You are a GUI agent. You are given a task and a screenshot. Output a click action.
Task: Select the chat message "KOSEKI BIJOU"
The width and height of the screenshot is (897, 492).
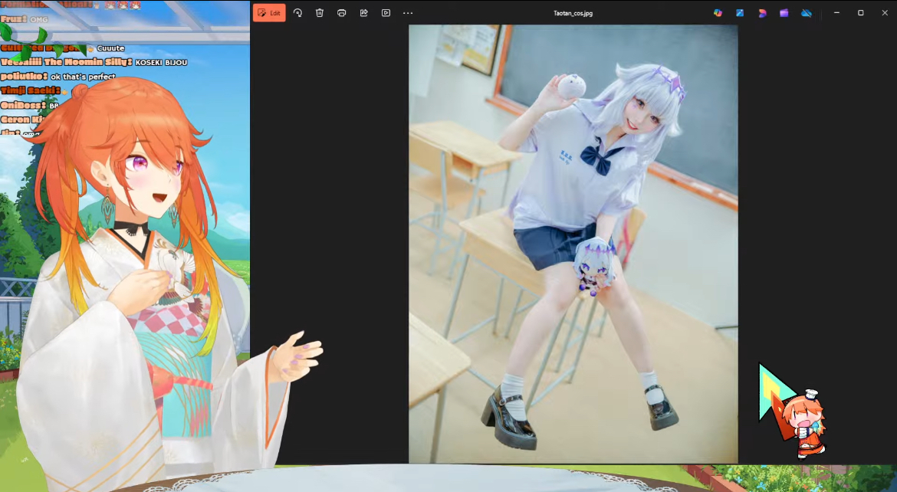[161, 62]
